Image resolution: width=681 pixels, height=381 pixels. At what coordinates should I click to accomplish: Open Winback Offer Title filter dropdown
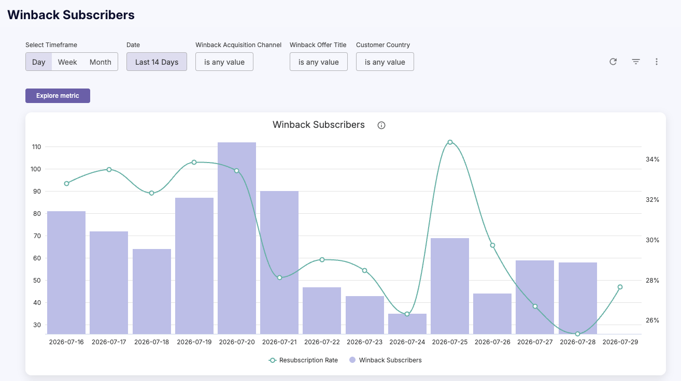(319, 62)
